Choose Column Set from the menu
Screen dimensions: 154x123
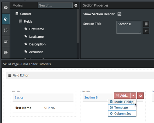click(x=122, y=114)
